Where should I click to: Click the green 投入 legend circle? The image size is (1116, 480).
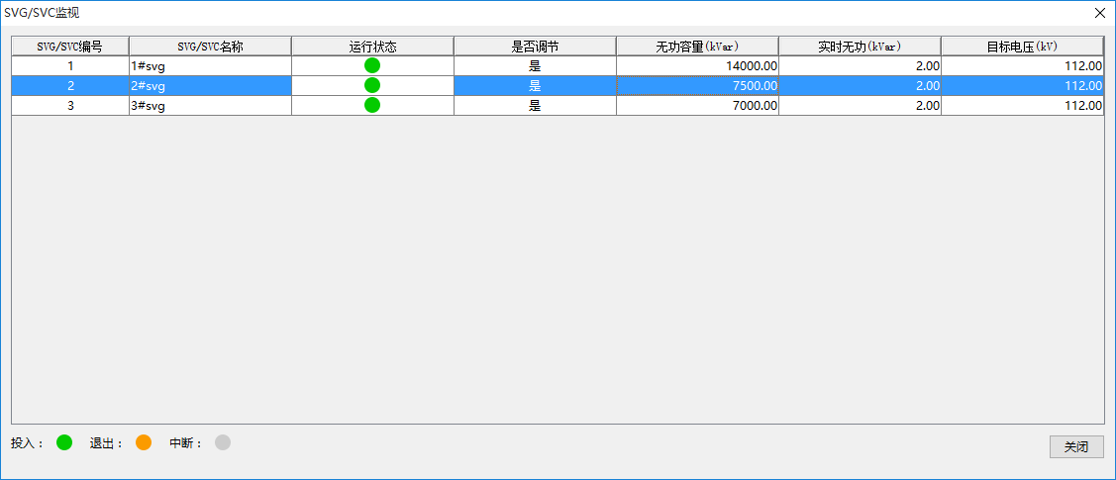click(64, 442)
